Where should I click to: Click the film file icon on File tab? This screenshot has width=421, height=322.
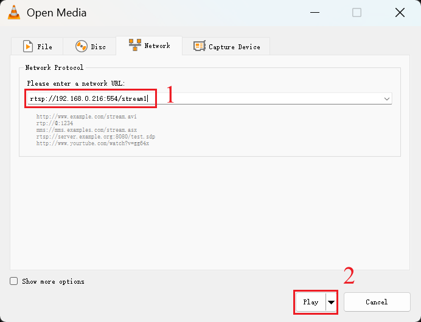[x=27, y=46]
